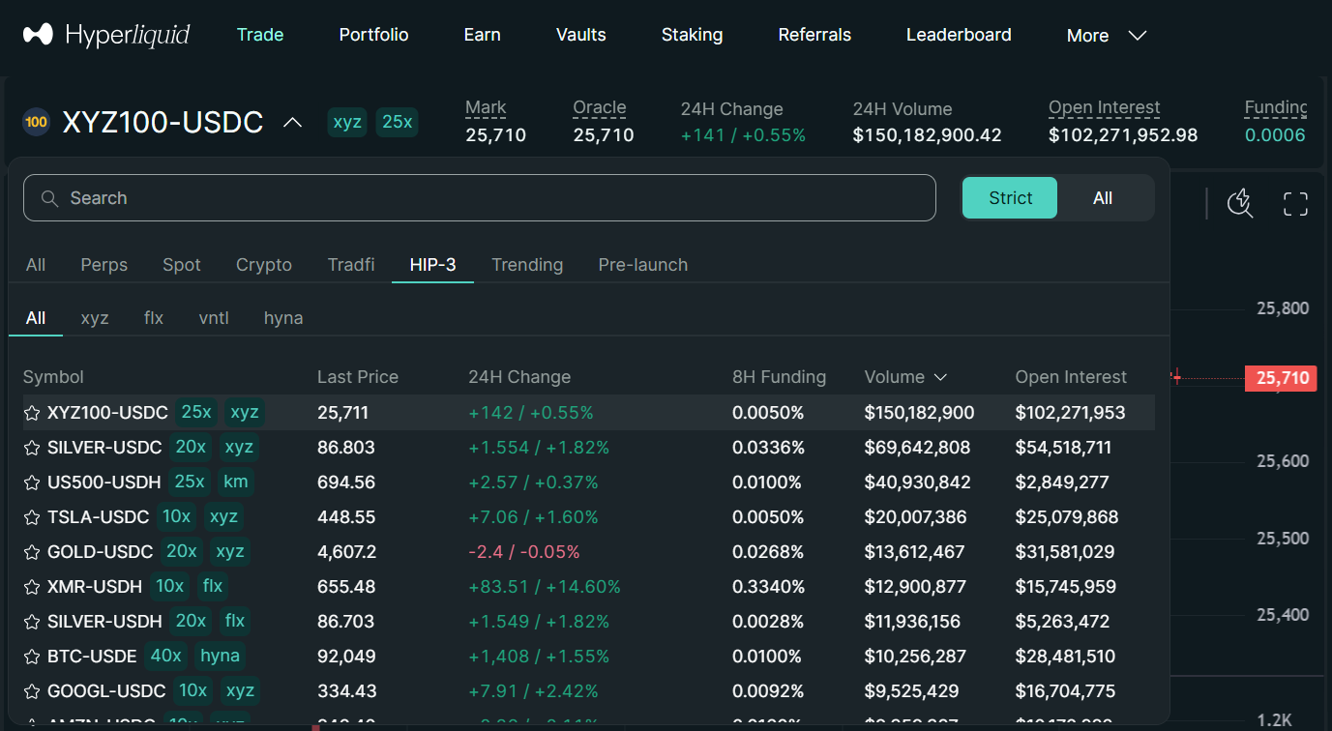This screenshot has height=731, width=1332.
Task: Click the 25x leverage badge in header
Action: click(x=397, y=122)
